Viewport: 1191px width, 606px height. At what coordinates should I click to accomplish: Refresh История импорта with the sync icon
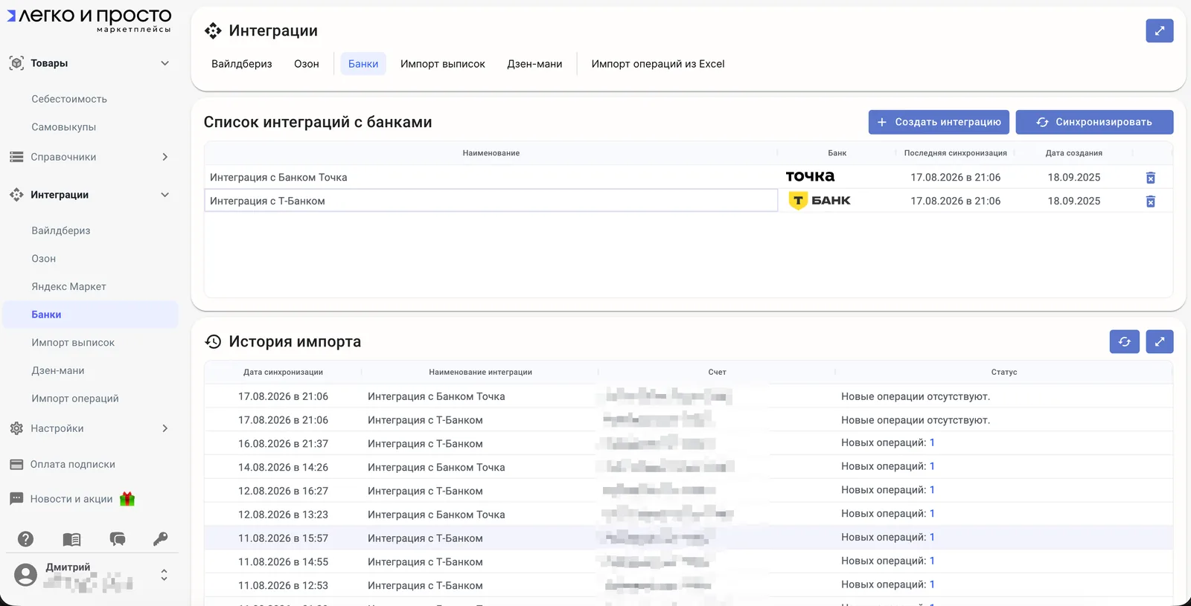coord(1124,341)
